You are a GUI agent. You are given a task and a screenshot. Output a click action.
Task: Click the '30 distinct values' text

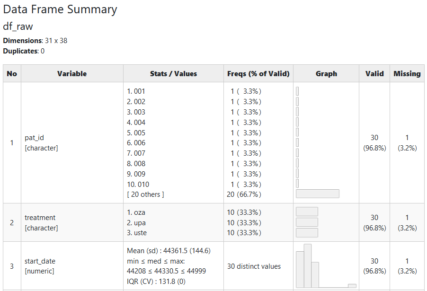pos(254,266)
